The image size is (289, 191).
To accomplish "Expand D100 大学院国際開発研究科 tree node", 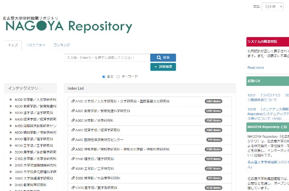I will point(11,165).
